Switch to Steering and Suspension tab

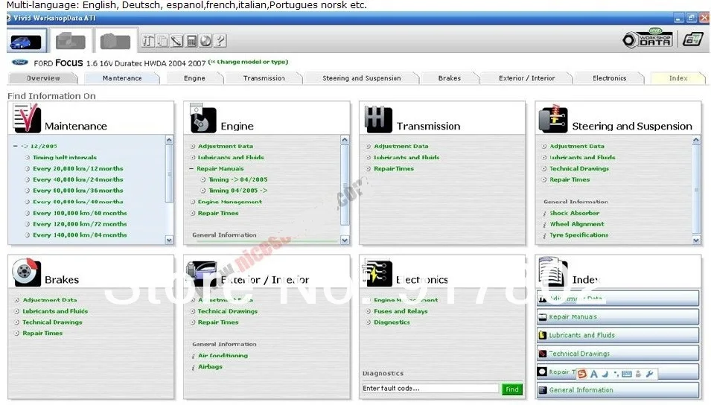(x=361, y=78)
